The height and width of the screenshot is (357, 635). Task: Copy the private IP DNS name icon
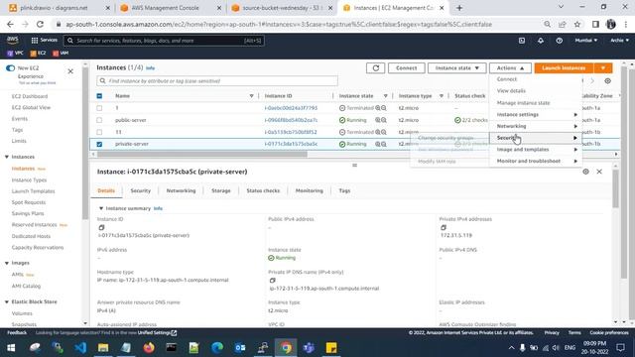273,281
